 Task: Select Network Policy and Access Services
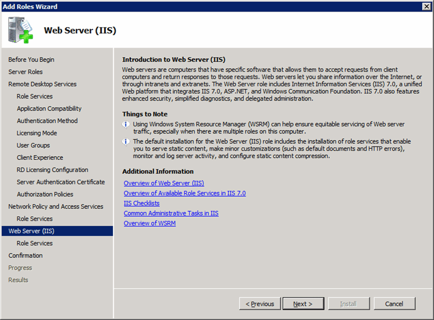pos(56,207)
